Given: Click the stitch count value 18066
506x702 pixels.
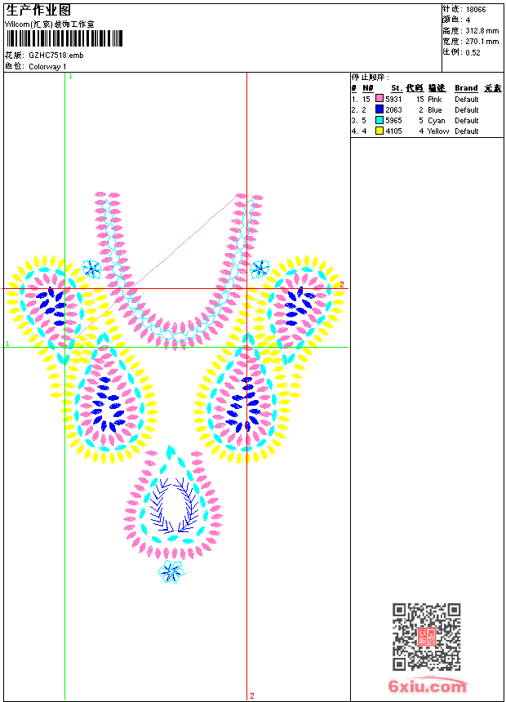Looking at the screenshot, I should 476,10.
